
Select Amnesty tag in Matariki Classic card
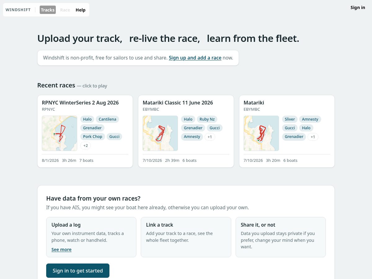pyautogui.click(x=192, y=137)
